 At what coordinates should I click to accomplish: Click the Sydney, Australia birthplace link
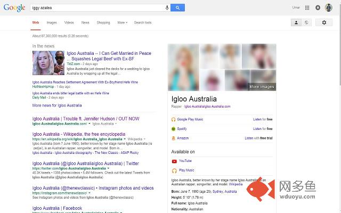point(224,192)
